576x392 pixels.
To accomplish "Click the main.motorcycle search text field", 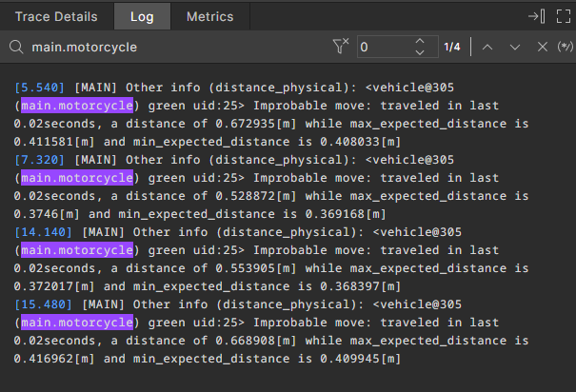I will click(171, 47).
